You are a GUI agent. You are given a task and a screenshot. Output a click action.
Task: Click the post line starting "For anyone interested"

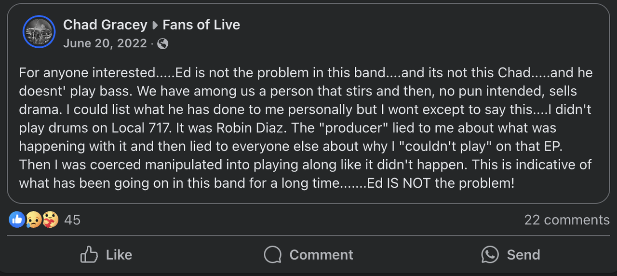click(x=306, y=73)
